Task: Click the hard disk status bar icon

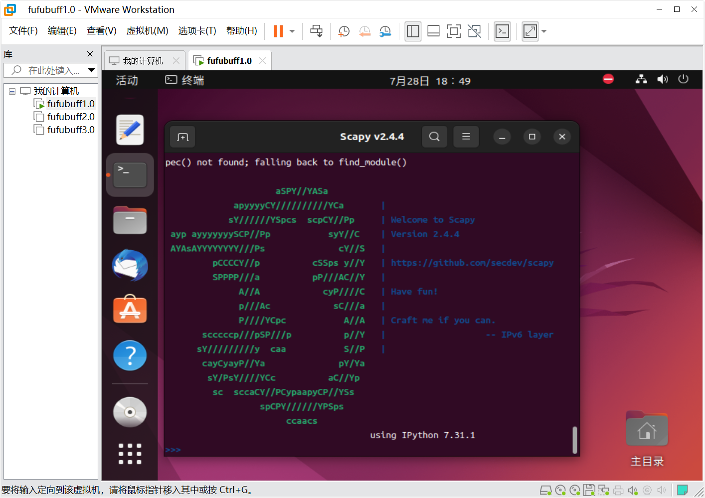Action: (546, 491)
